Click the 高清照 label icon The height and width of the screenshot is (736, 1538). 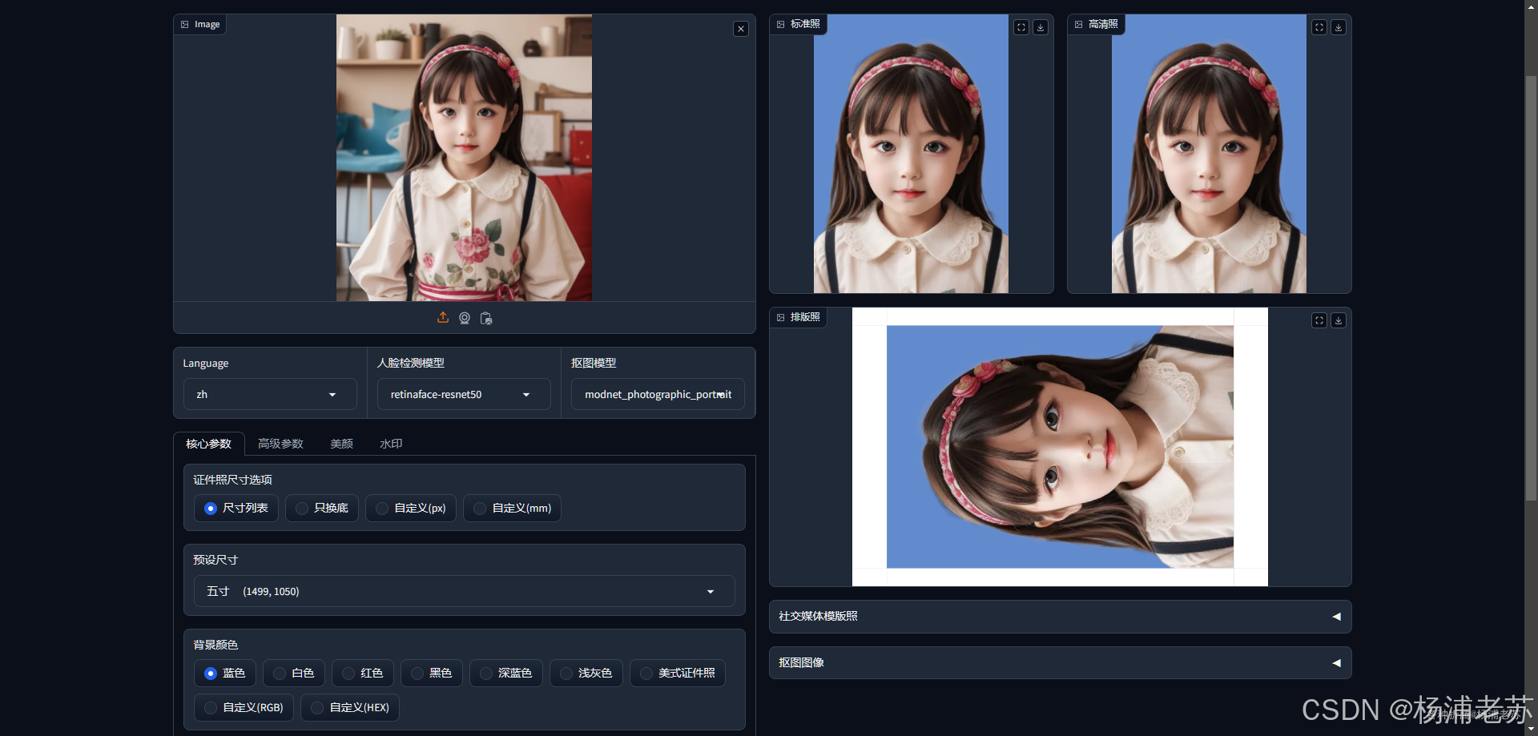[1079, 25]
